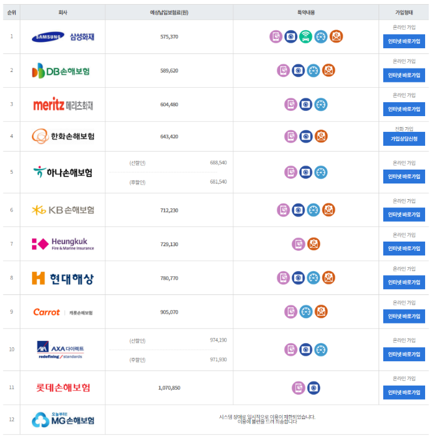Click 하나손해보험 row's navy blackbox camera icon
This screenshot has width=435, height=439.
306,172
